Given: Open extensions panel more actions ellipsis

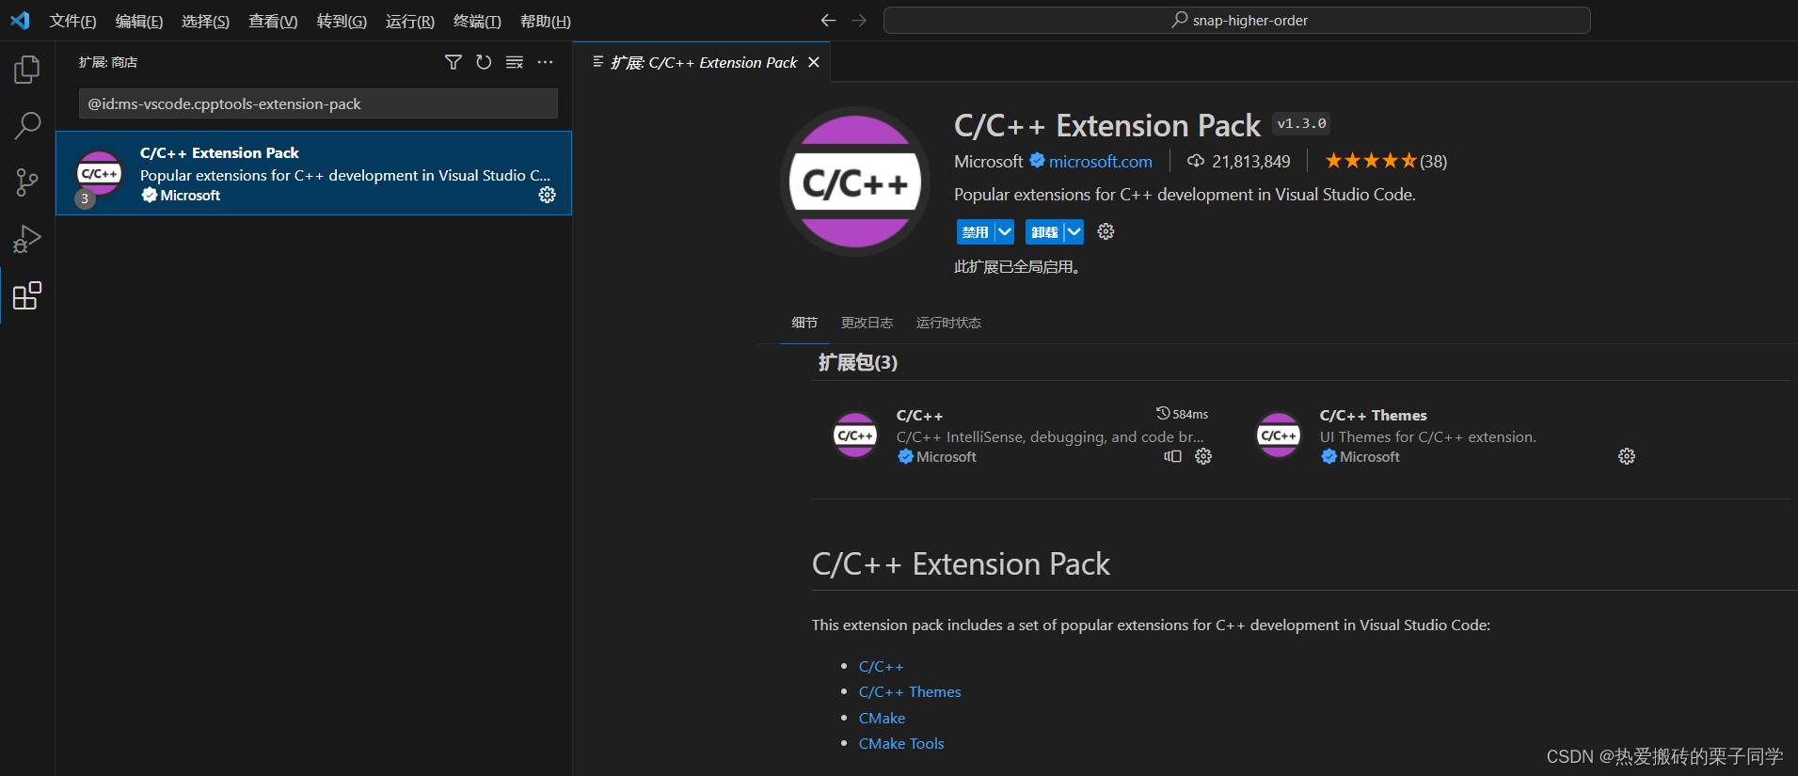Looking at the screenshot, I should (545, 62).
